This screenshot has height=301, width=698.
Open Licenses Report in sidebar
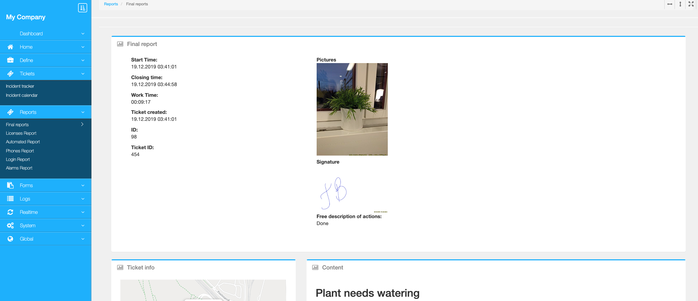[x=21, y=133]
